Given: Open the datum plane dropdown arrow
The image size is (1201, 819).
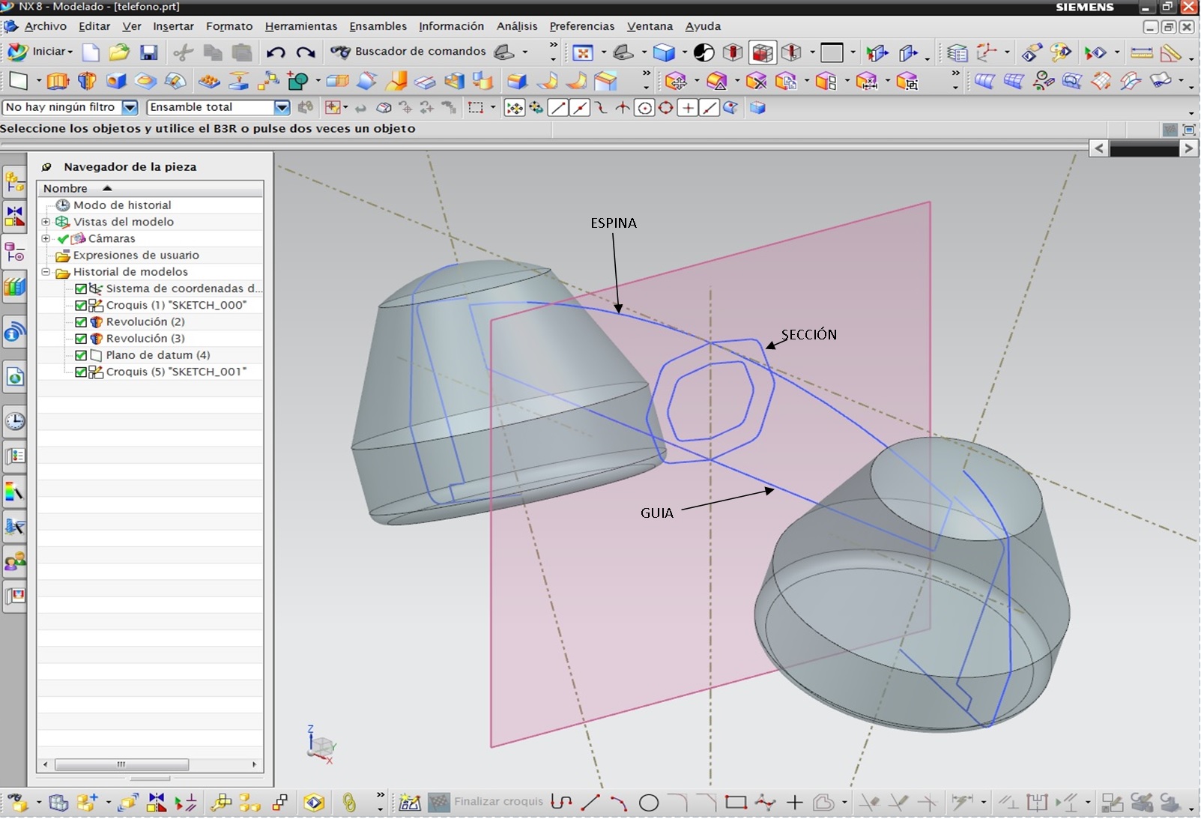Looking at the screenshot, I should tap(38, 81).
